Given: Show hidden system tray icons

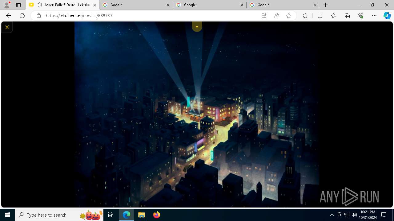Looking at the screenshot, I should click(x=332, y=215).
